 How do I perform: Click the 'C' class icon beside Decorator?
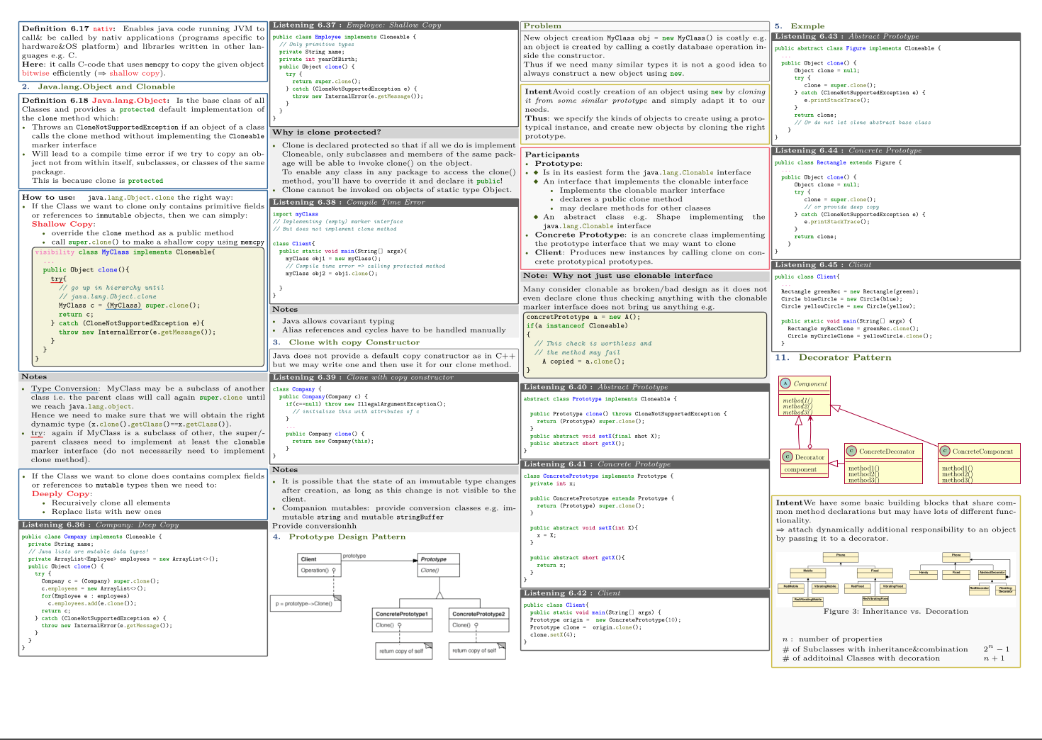(788, 457)
